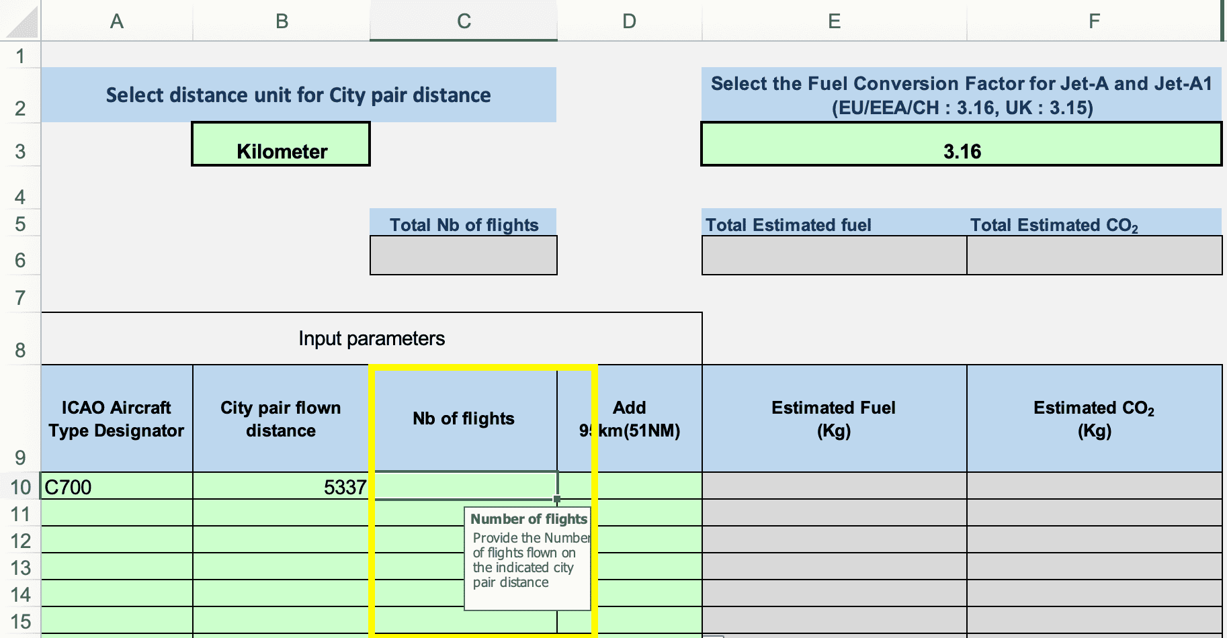Click the select-all corner triangle
Viewport: 1227px width, 638px height.
tap(21, 21)
